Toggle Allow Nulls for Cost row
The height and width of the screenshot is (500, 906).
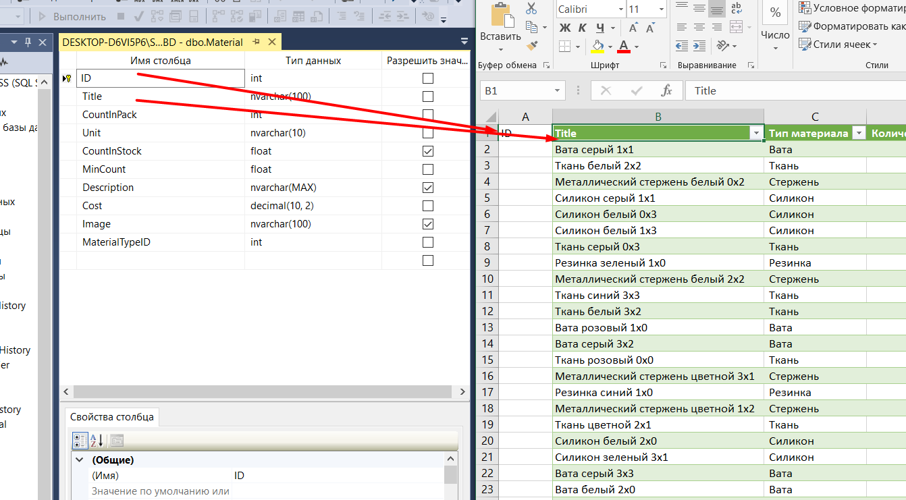point(427,206)
